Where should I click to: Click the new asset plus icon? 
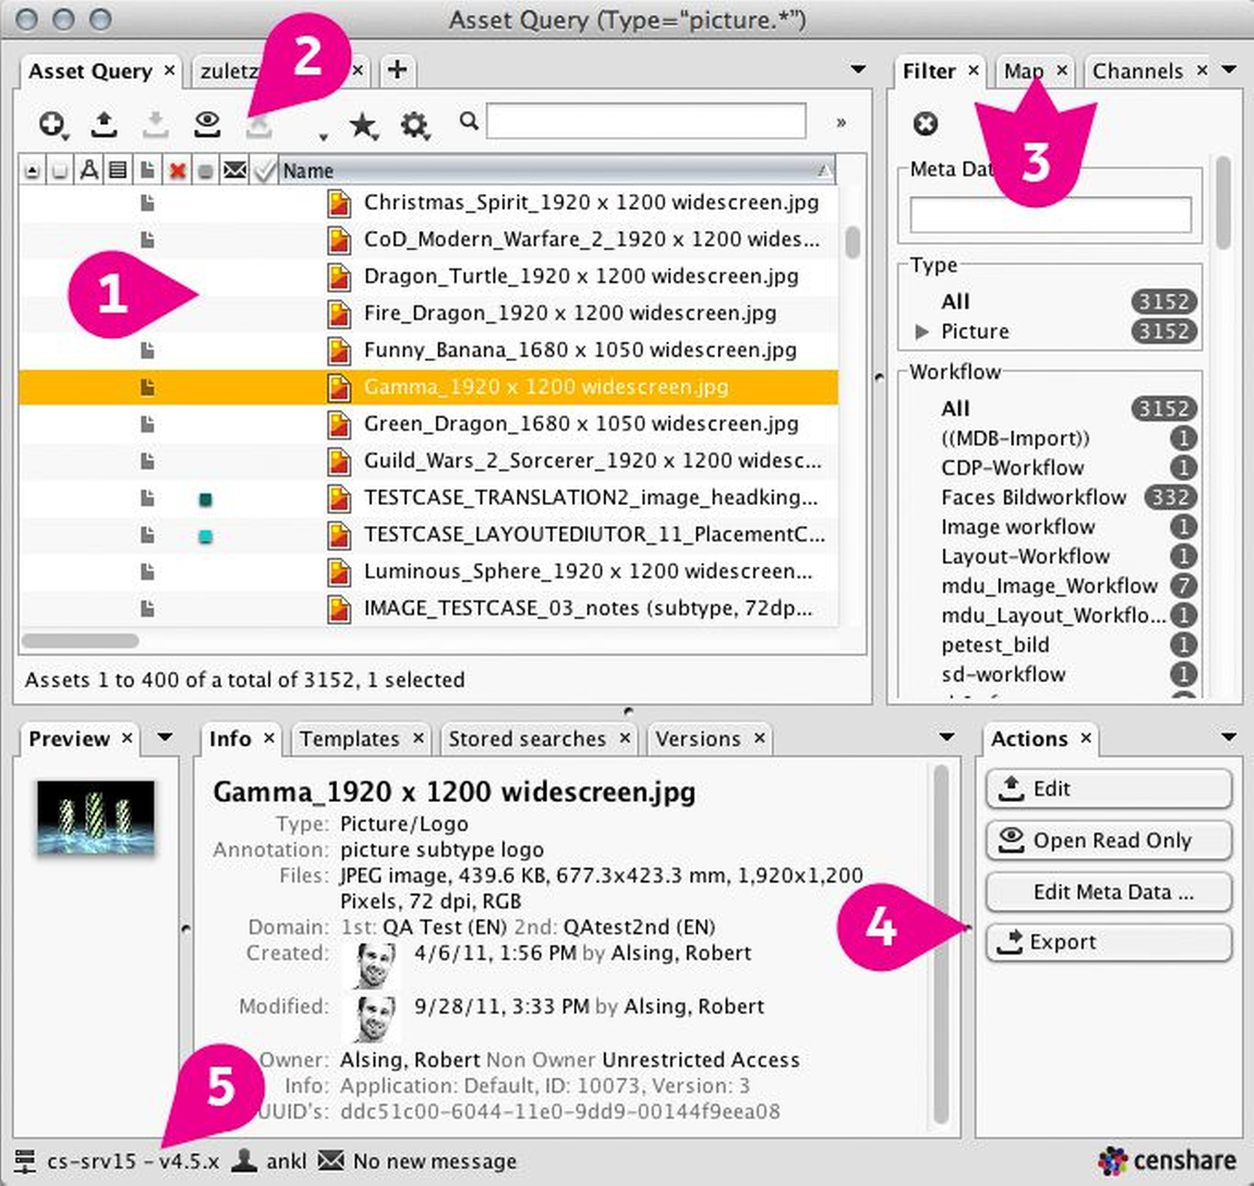[52, 124]
